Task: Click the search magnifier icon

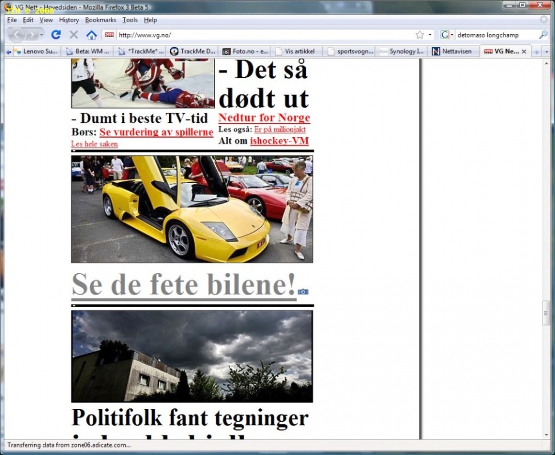Action: click(x=543, y=35)
